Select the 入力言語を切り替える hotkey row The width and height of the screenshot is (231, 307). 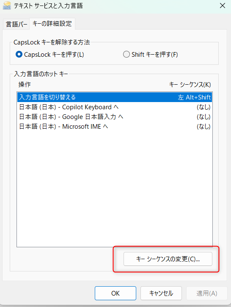click(115, 97)
